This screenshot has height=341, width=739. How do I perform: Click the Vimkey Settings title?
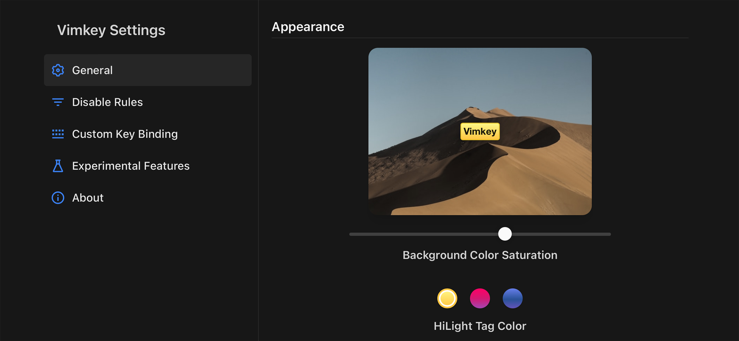pyautogui.click(x=111, y=30)
